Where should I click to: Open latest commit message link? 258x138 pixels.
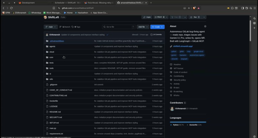[x=83, y=35]
